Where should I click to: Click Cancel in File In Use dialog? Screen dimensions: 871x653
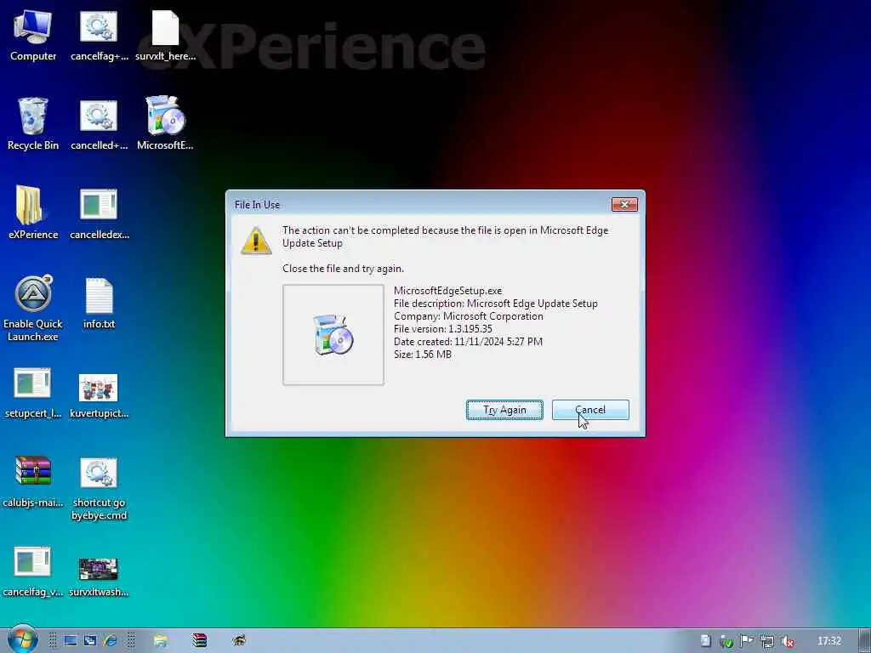pyautogui.click(x=590, y=410)
